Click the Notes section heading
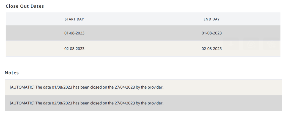The height and width of the screenshot is (120, 288). 12,73
